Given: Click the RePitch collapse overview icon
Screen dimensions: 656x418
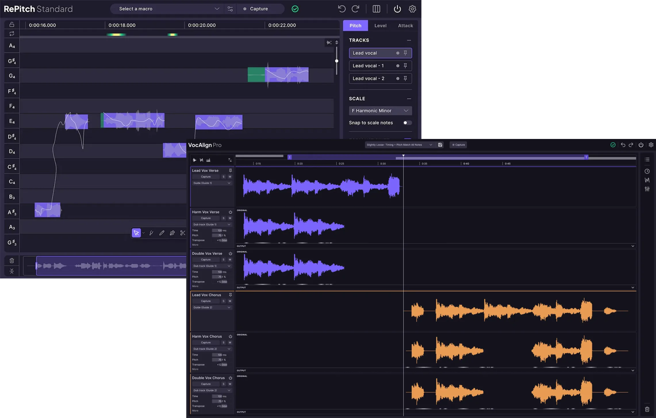Looking at the screenshot, I should pos(12,271).
